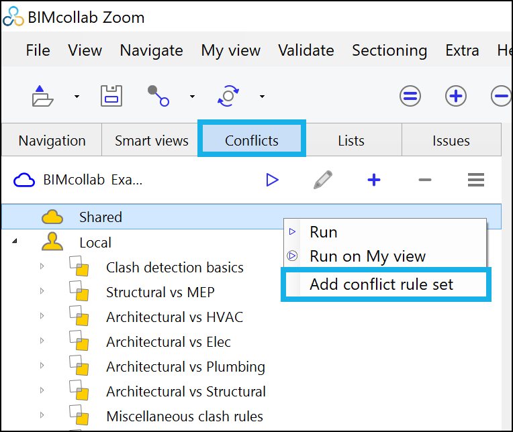The width and height of the screenshot is (513, 432).
Task: Select Structural vs MEP text
Action: click(160, 292)
